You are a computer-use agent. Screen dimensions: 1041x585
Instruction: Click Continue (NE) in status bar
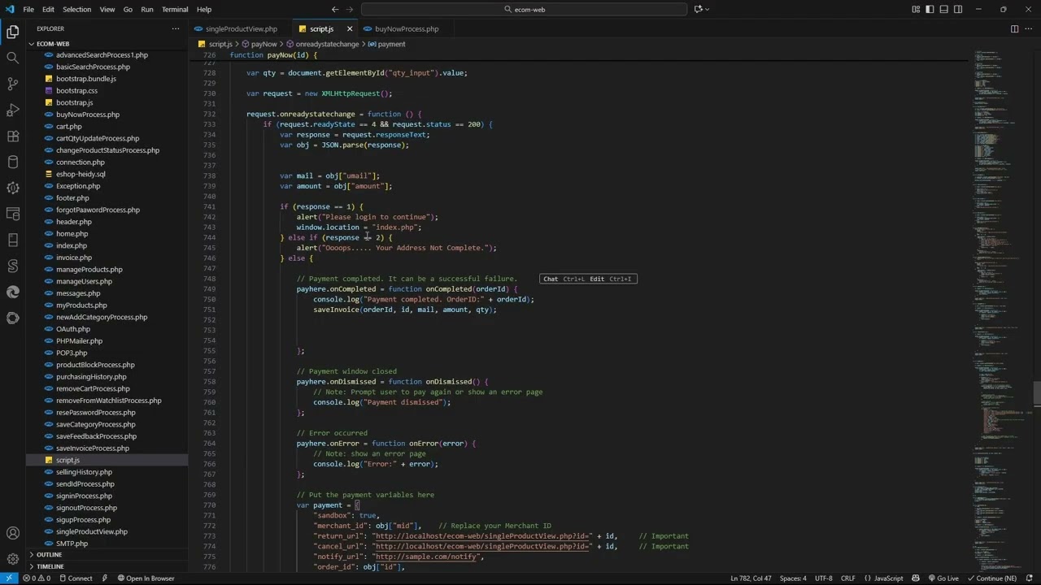(991, 578)
